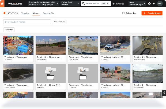The image size is (166, 109).
Task: Open the Procore home icon
Action: point(2,3)
